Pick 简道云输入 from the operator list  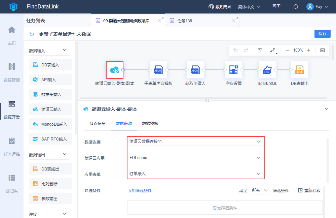(50, 109)
